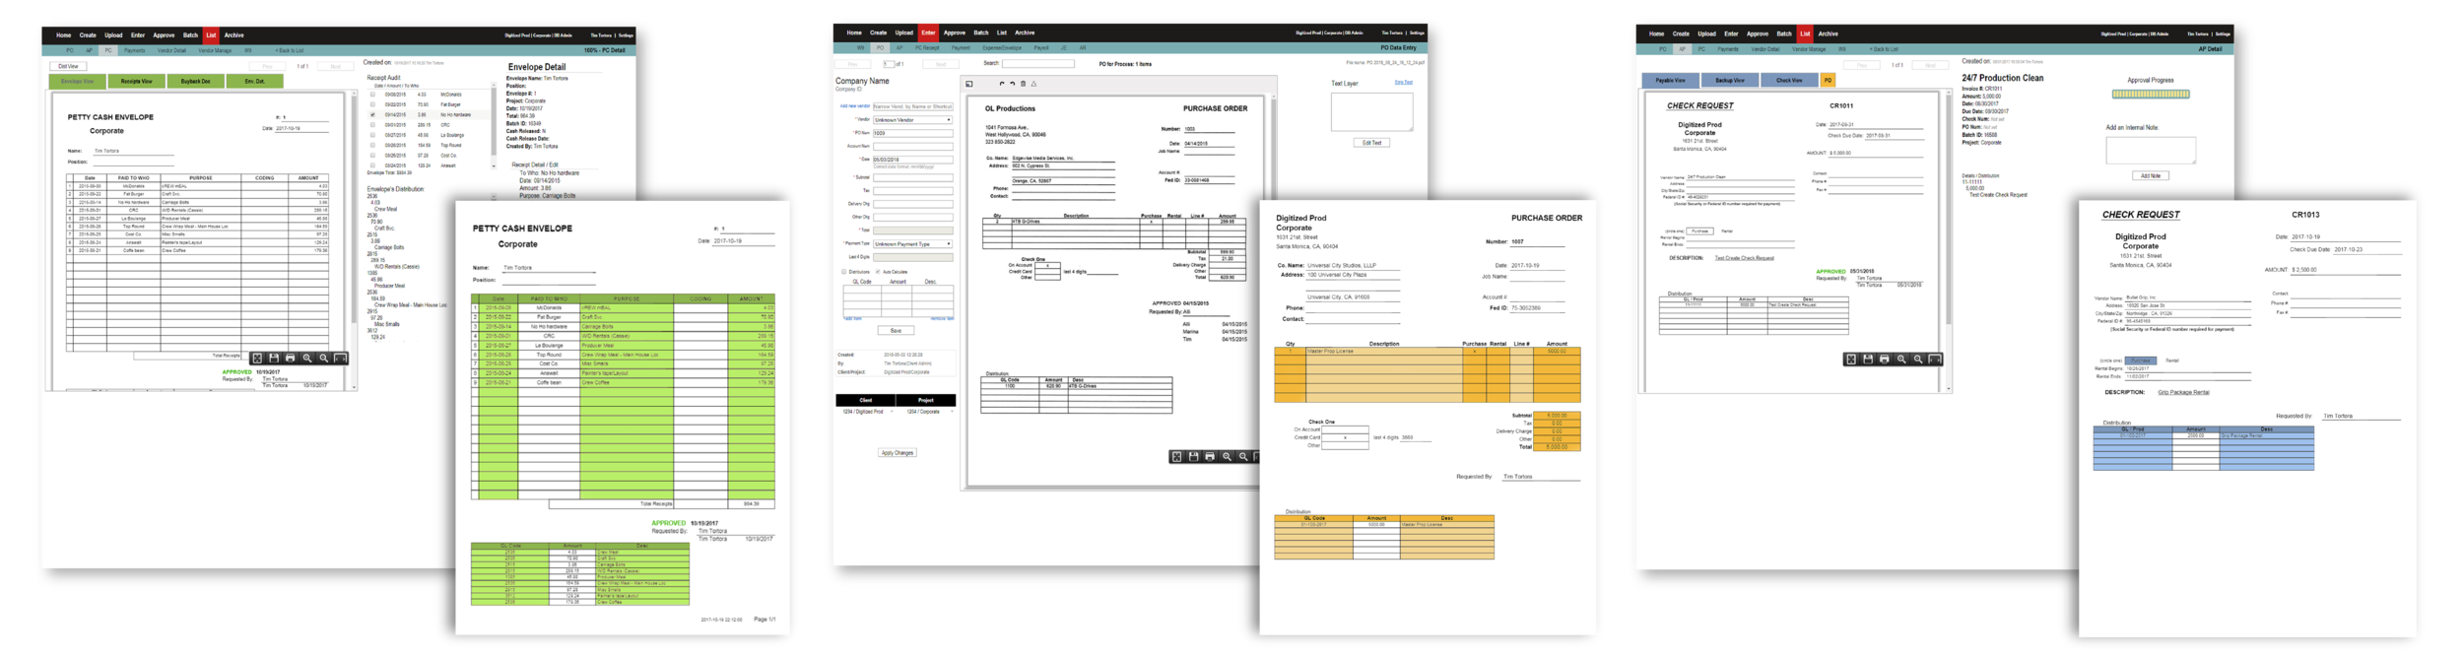Click the rotate left icon above purchase order

pos(1002,84)
